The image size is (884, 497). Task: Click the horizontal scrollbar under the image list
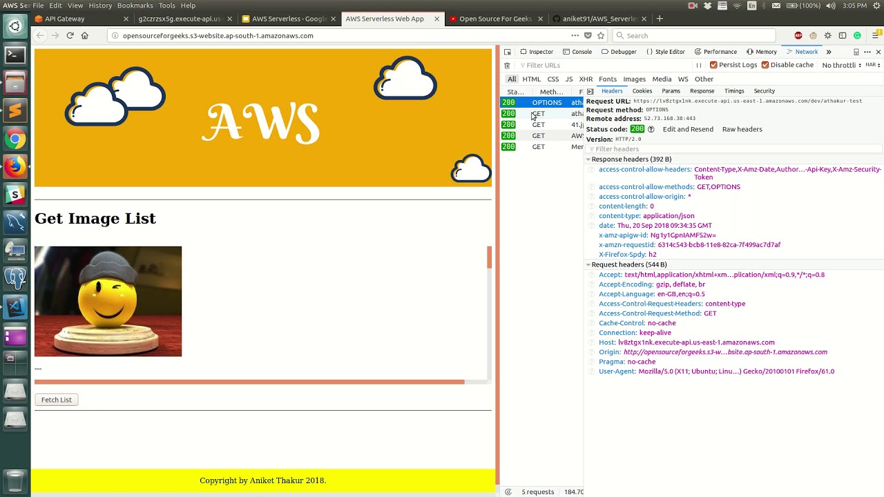click(249, 381)
